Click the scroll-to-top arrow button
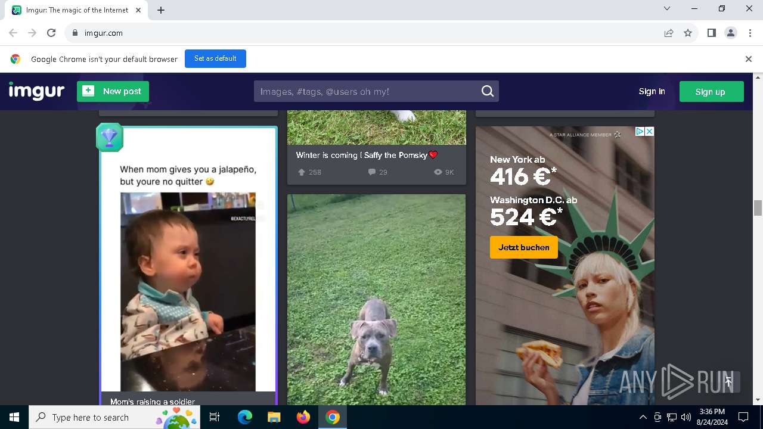The width and height of the screenshot is (763, 429). (728, 382)
